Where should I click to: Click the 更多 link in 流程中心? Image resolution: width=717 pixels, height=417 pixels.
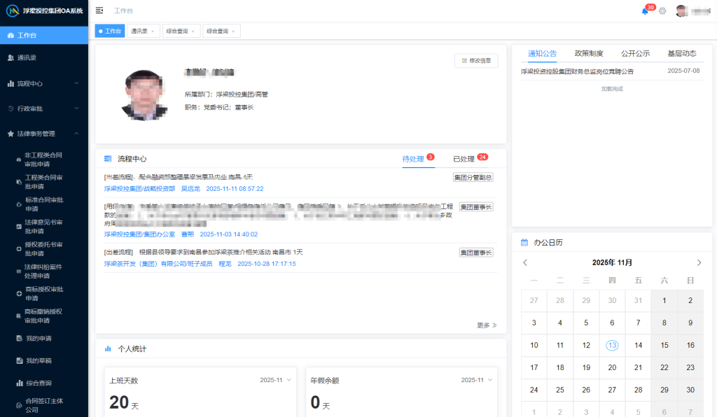pyautogui.click(x=486, y=325)
